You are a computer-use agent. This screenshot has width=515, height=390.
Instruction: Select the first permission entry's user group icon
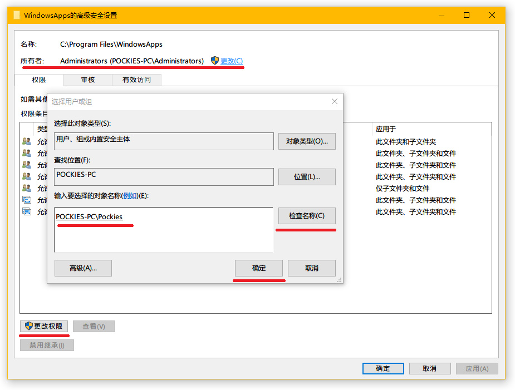(x=27, y=142)
